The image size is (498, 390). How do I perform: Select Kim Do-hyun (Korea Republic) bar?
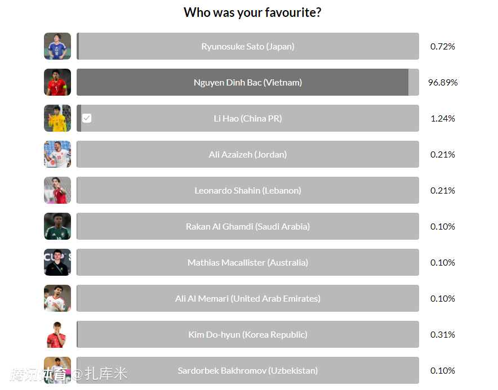coord(248,334)
